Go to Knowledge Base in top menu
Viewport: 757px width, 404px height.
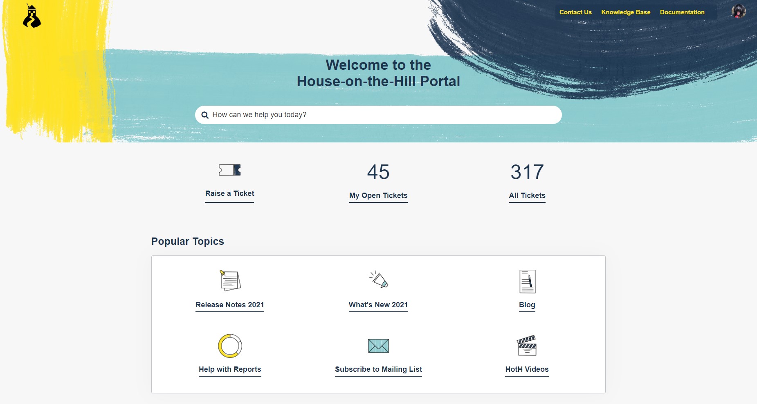[x=626, y=12]
